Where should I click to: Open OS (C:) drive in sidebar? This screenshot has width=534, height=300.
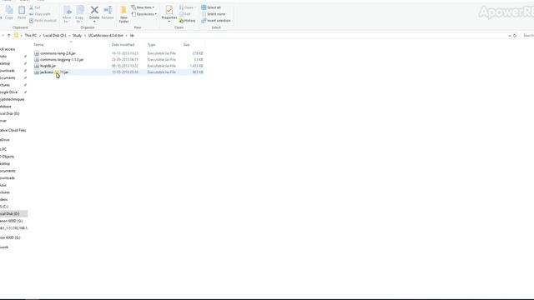click(4, 207)
